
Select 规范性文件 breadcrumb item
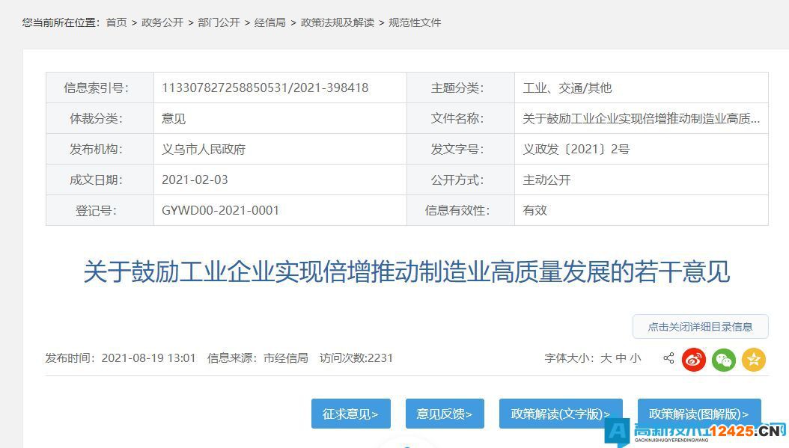[x=415, y=22]
